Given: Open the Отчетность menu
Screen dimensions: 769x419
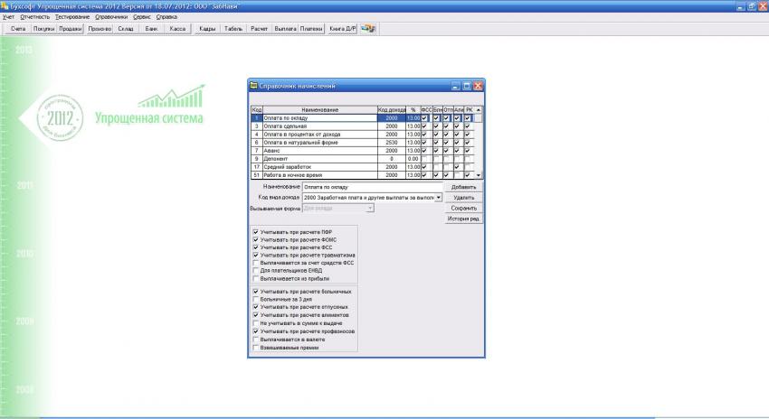Looking at the screenshot, I should 35,17.
